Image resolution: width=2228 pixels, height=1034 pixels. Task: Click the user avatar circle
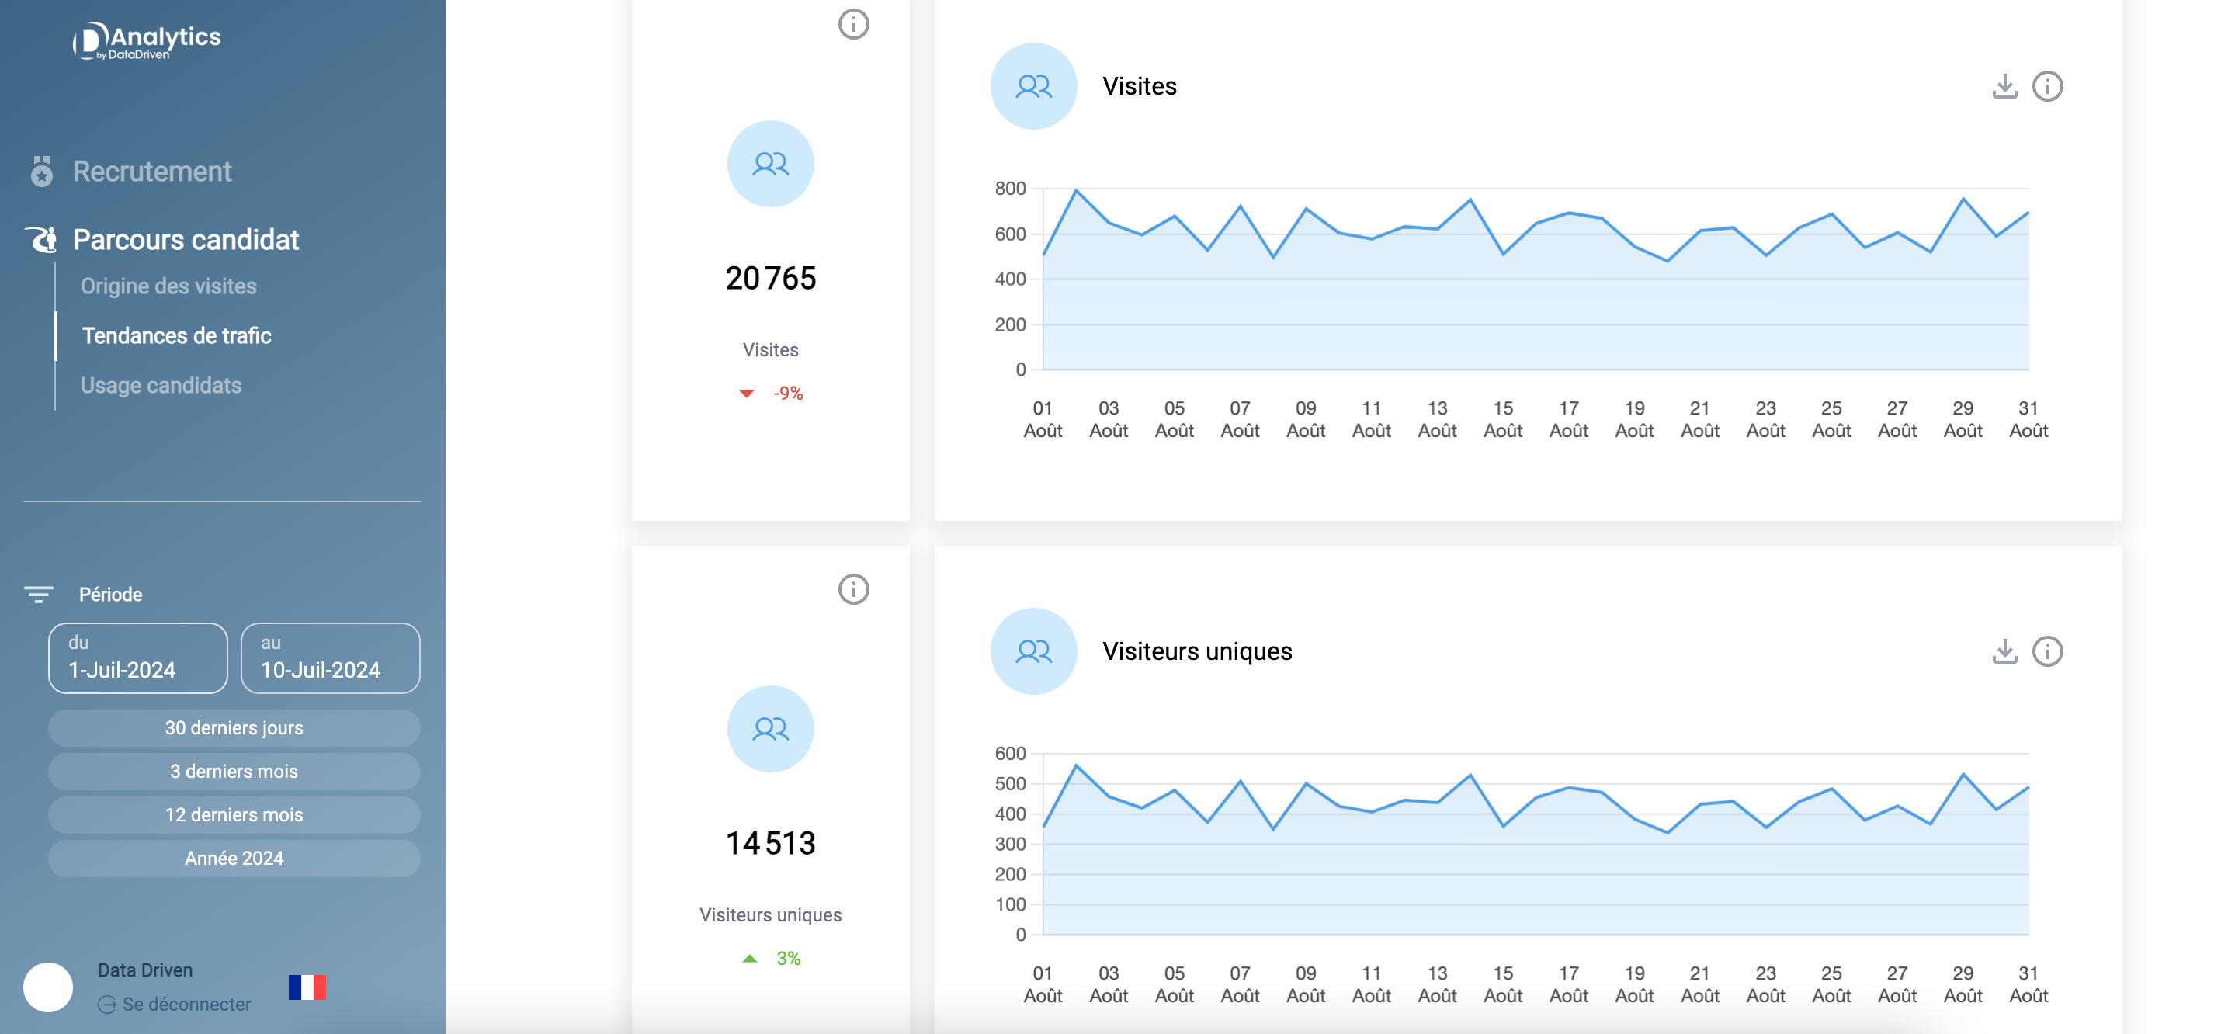click(48, 987)
